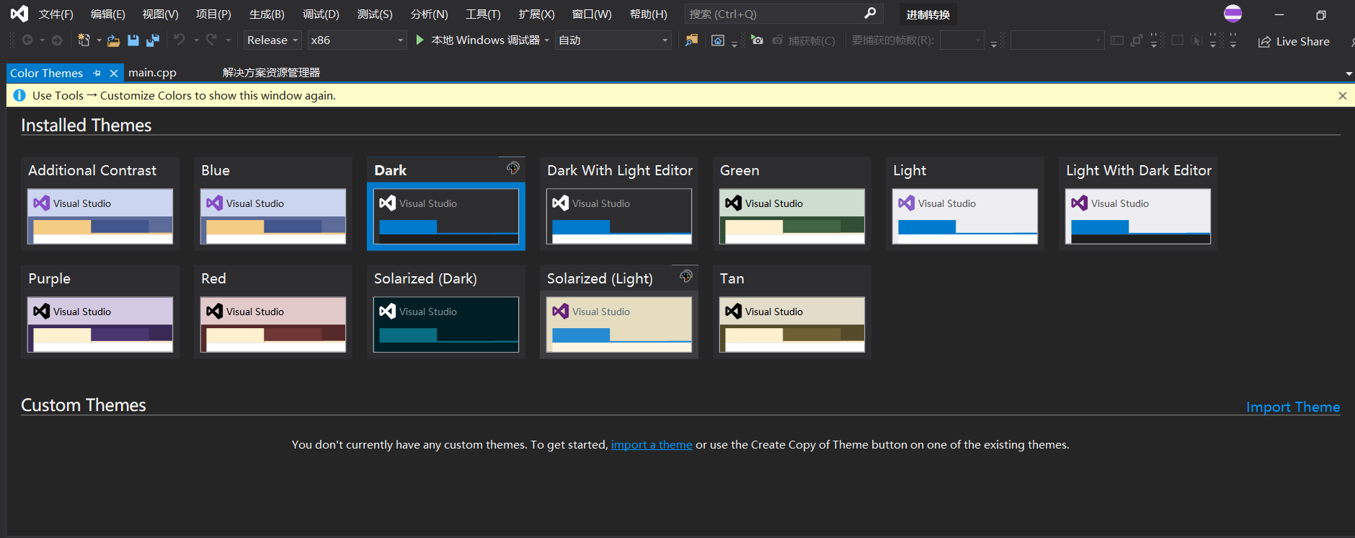Click the Redo arrow icon

pos(211,40)
